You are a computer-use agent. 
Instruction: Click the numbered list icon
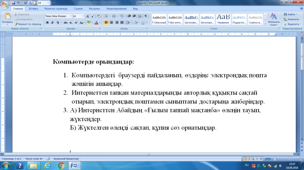click(x=114, y=16)
